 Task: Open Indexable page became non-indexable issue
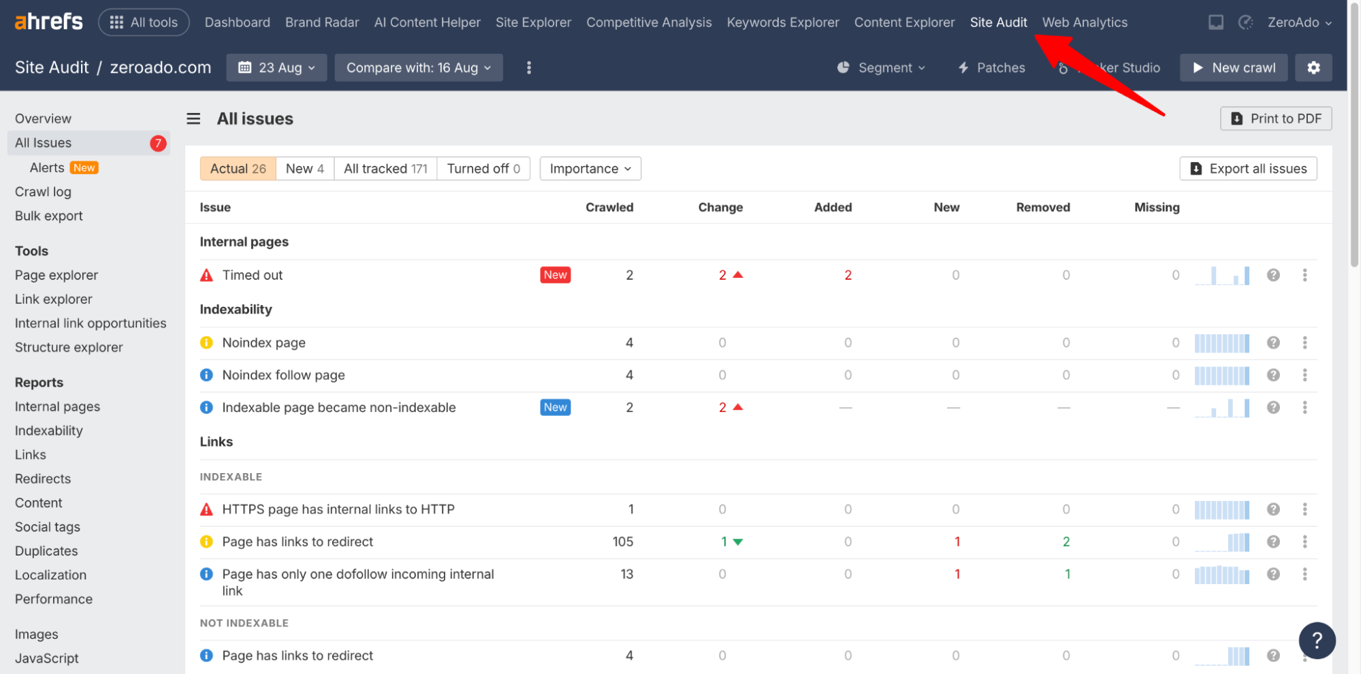(x=339, y=407)
